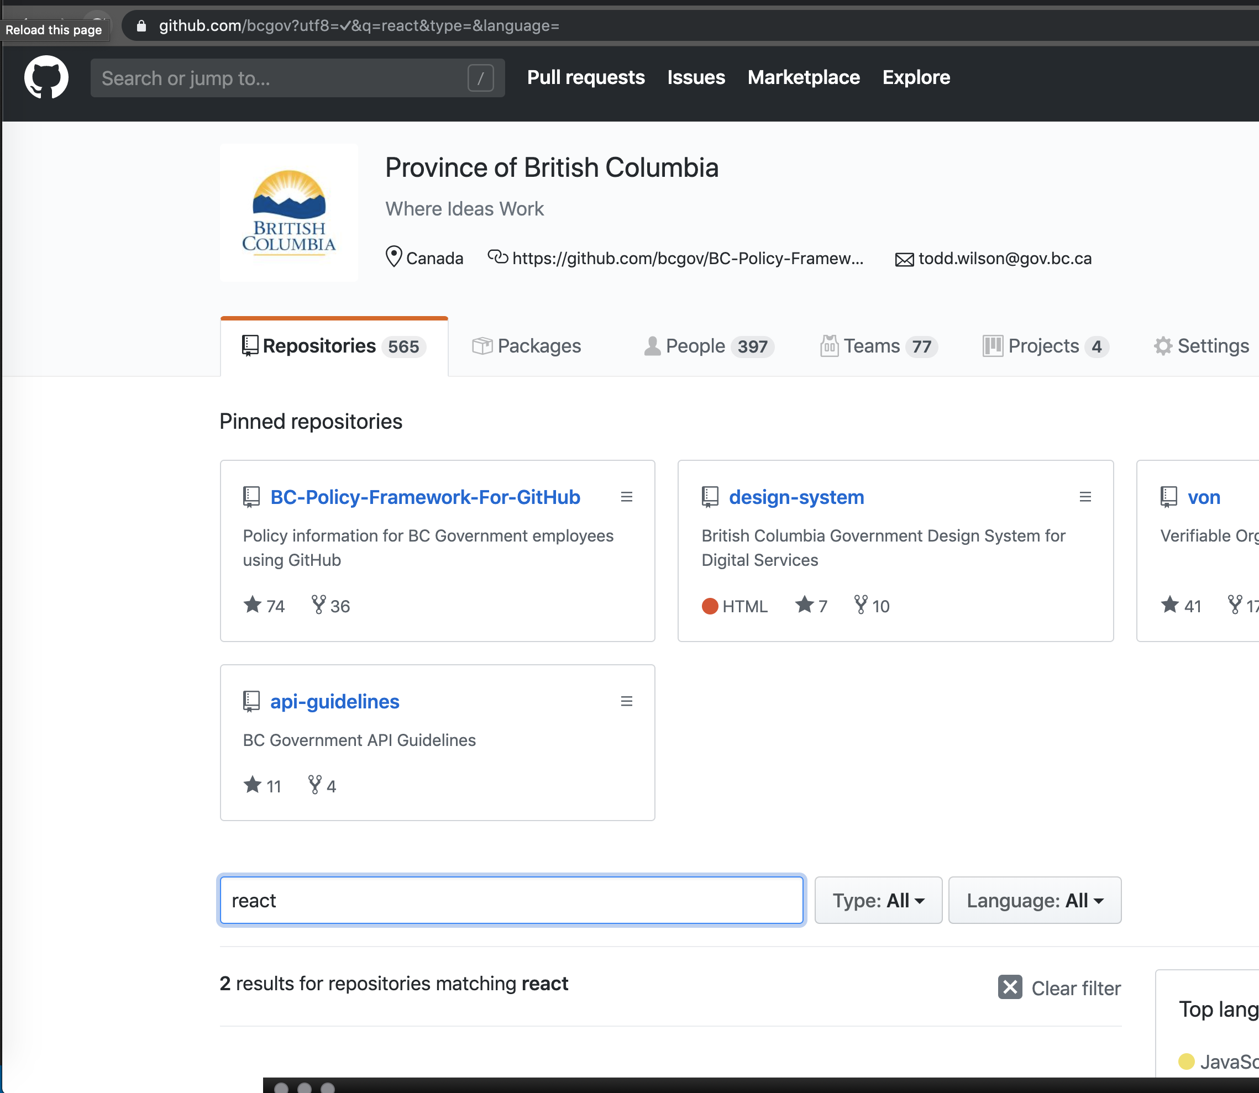Click fork count 10 on design-system card
The height and width of the screenshot is (1093, 1259).
[x=872, y=606]
